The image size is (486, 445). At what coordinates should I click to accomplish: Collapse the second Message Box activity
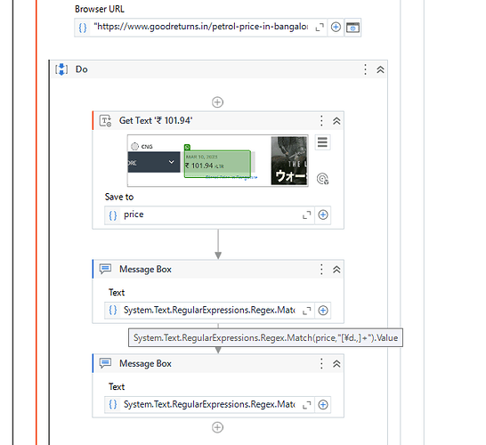click(337, 363)
